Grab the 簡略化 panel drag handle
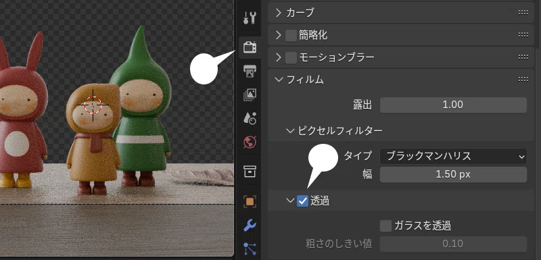Image resolution: width=541 pixels, height=260 pixels. pyautogui.click(x=523, y=35)
